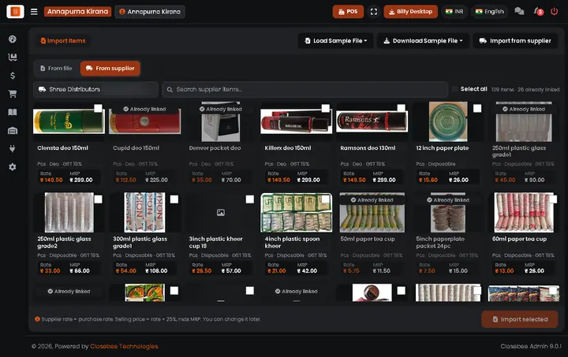Toggle fullscreen mode icon
This screenshot has height=357, width=568.
point(373,12)
